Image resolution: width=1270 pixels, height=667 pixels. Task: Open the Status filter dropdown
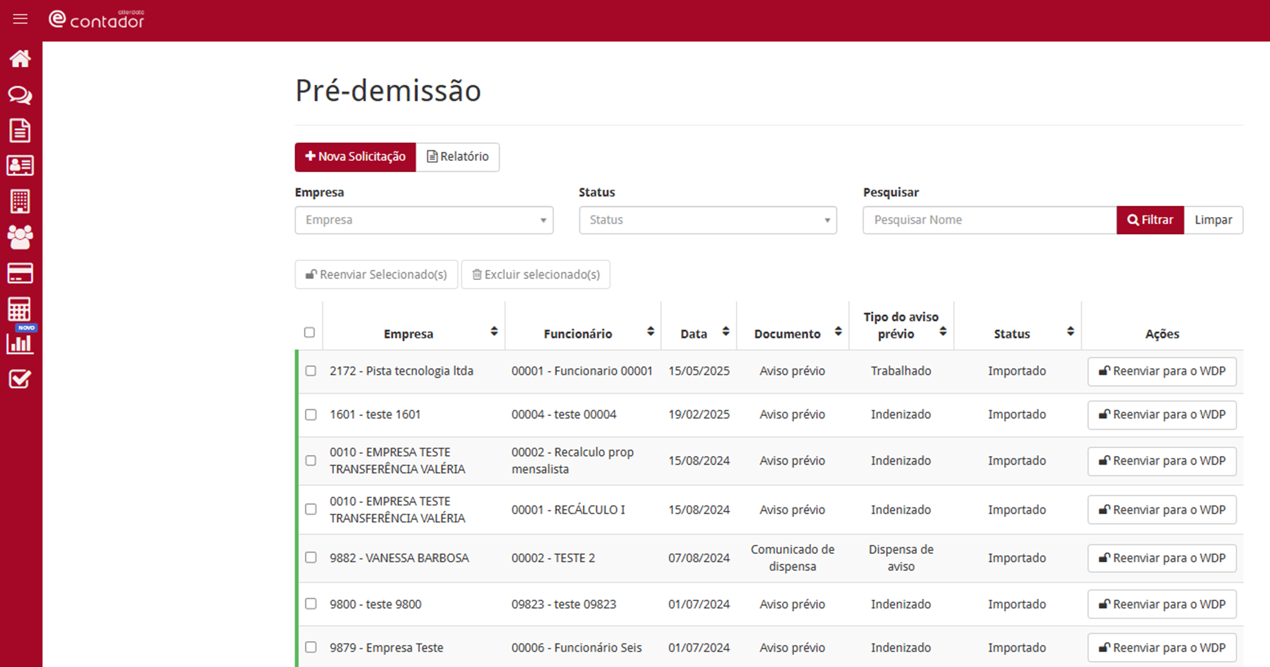click(708, 220)
